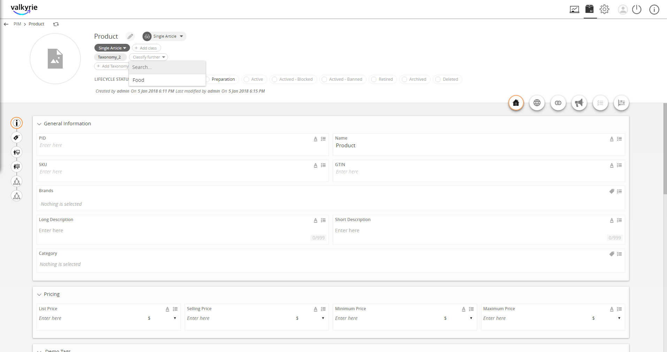Click the valkyrie logo

24,9
